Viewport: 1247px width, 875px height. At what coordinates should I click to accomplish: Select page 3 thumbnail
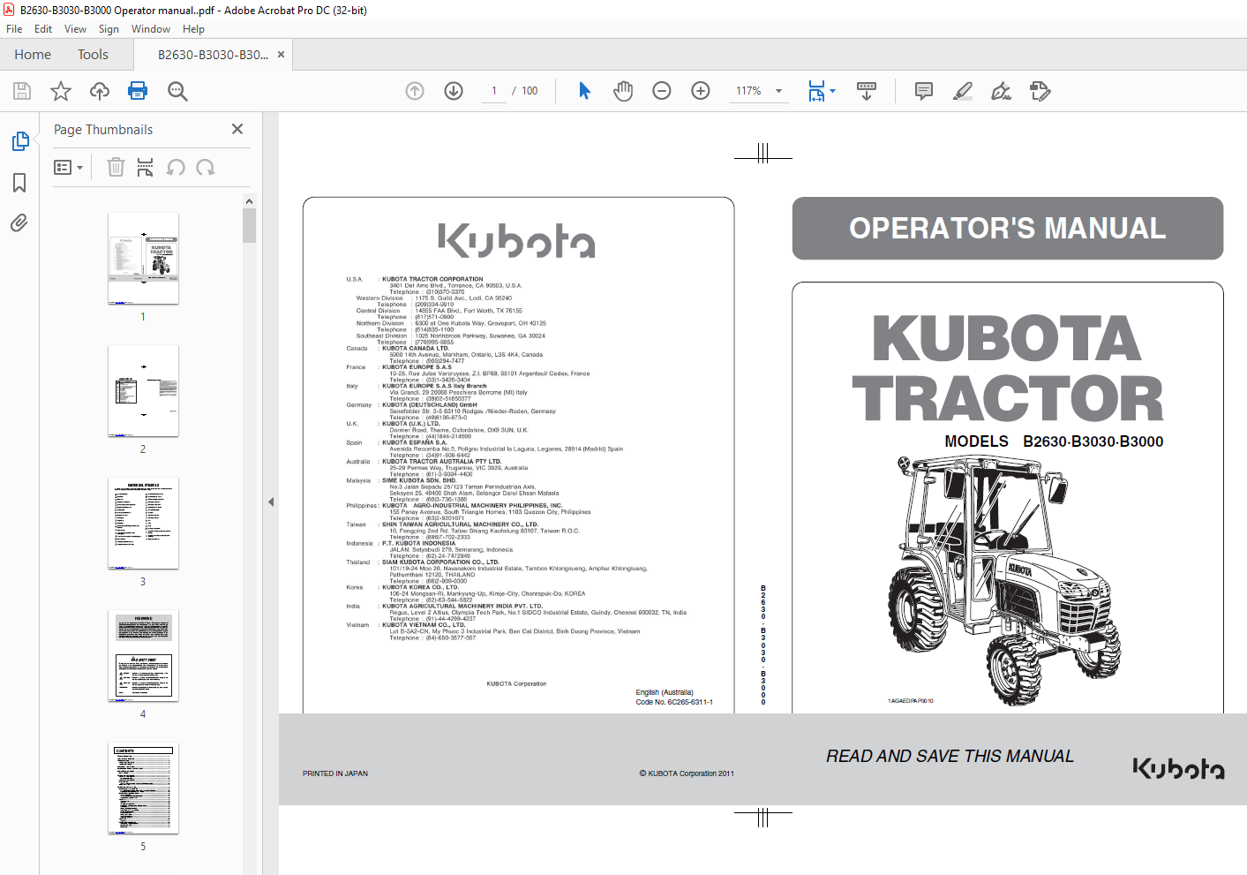pos(143,524)
